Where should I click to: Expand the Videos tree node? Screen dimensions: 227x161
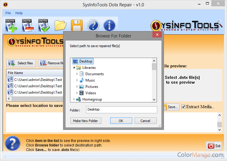[x=77, y=93]
